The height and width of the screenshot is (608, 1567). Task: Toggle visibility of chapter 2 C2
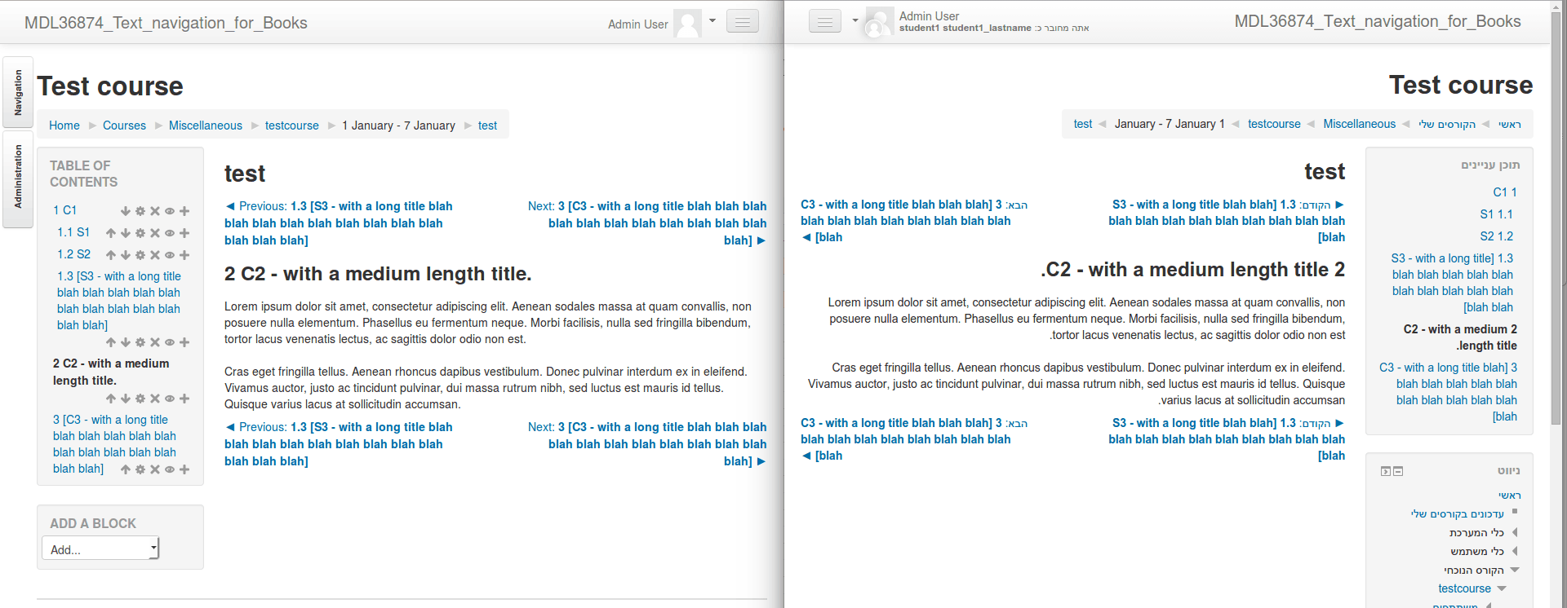click(x=170, y=399)
